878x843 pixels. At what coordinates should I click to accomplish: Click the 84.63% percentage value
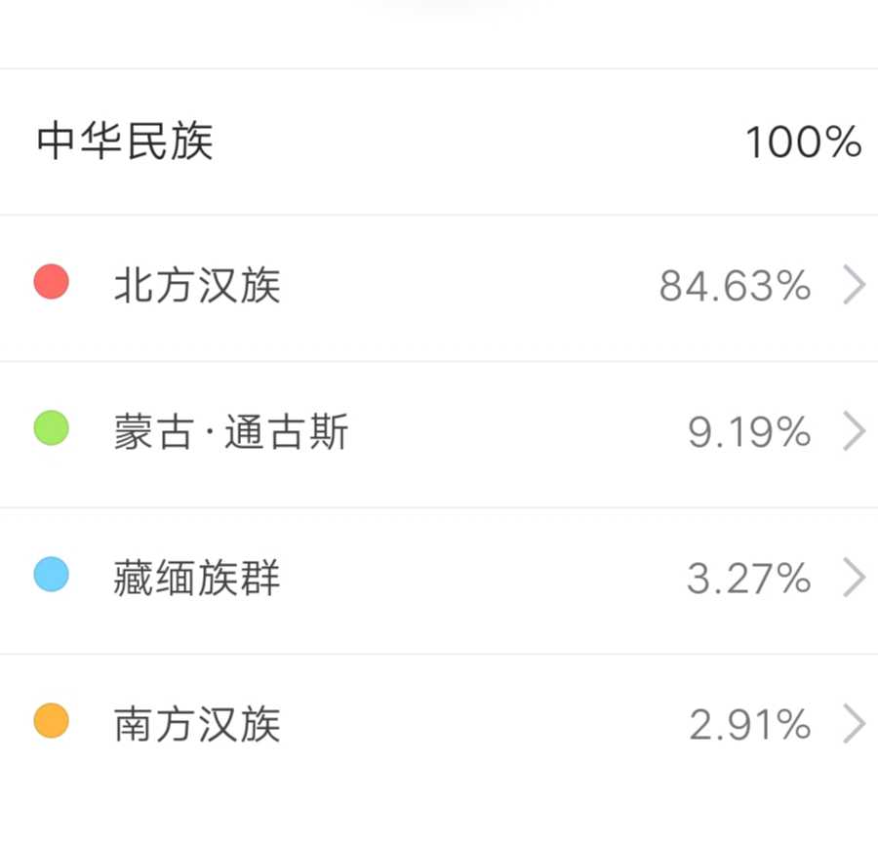[x=735, y=286]
